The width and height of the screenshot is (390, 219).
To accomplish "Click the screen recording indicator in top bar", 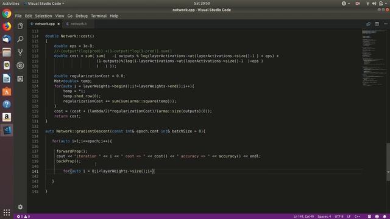I will point(358,4).
